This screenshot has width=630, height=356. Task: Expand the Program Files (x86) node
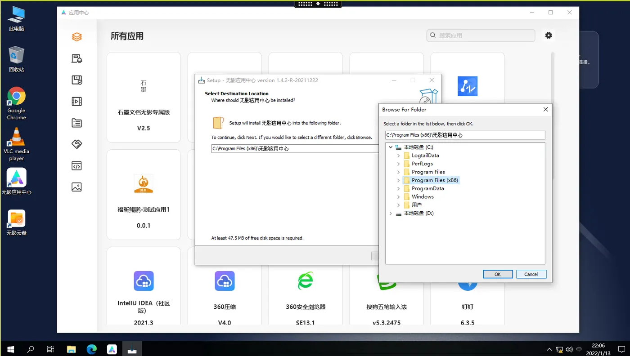tap(399, 180)
